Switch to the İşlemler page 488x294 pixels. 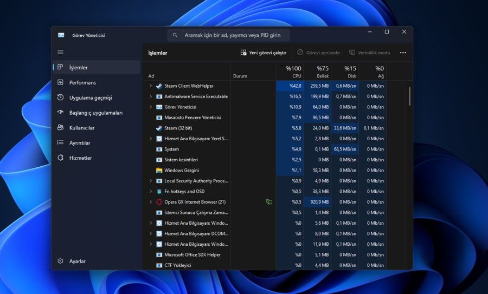click(97, 68)
